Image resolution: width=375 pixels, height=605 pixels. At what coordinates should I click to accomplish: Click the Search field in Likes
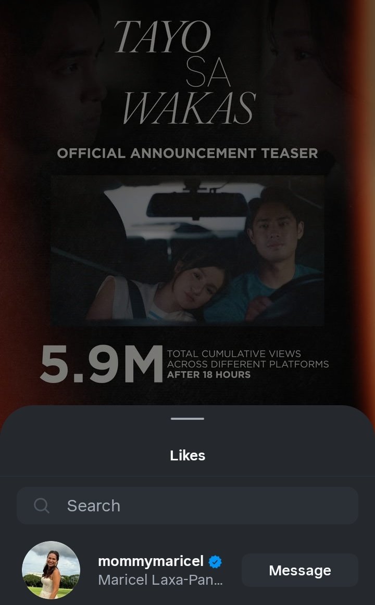pos(187,506)
